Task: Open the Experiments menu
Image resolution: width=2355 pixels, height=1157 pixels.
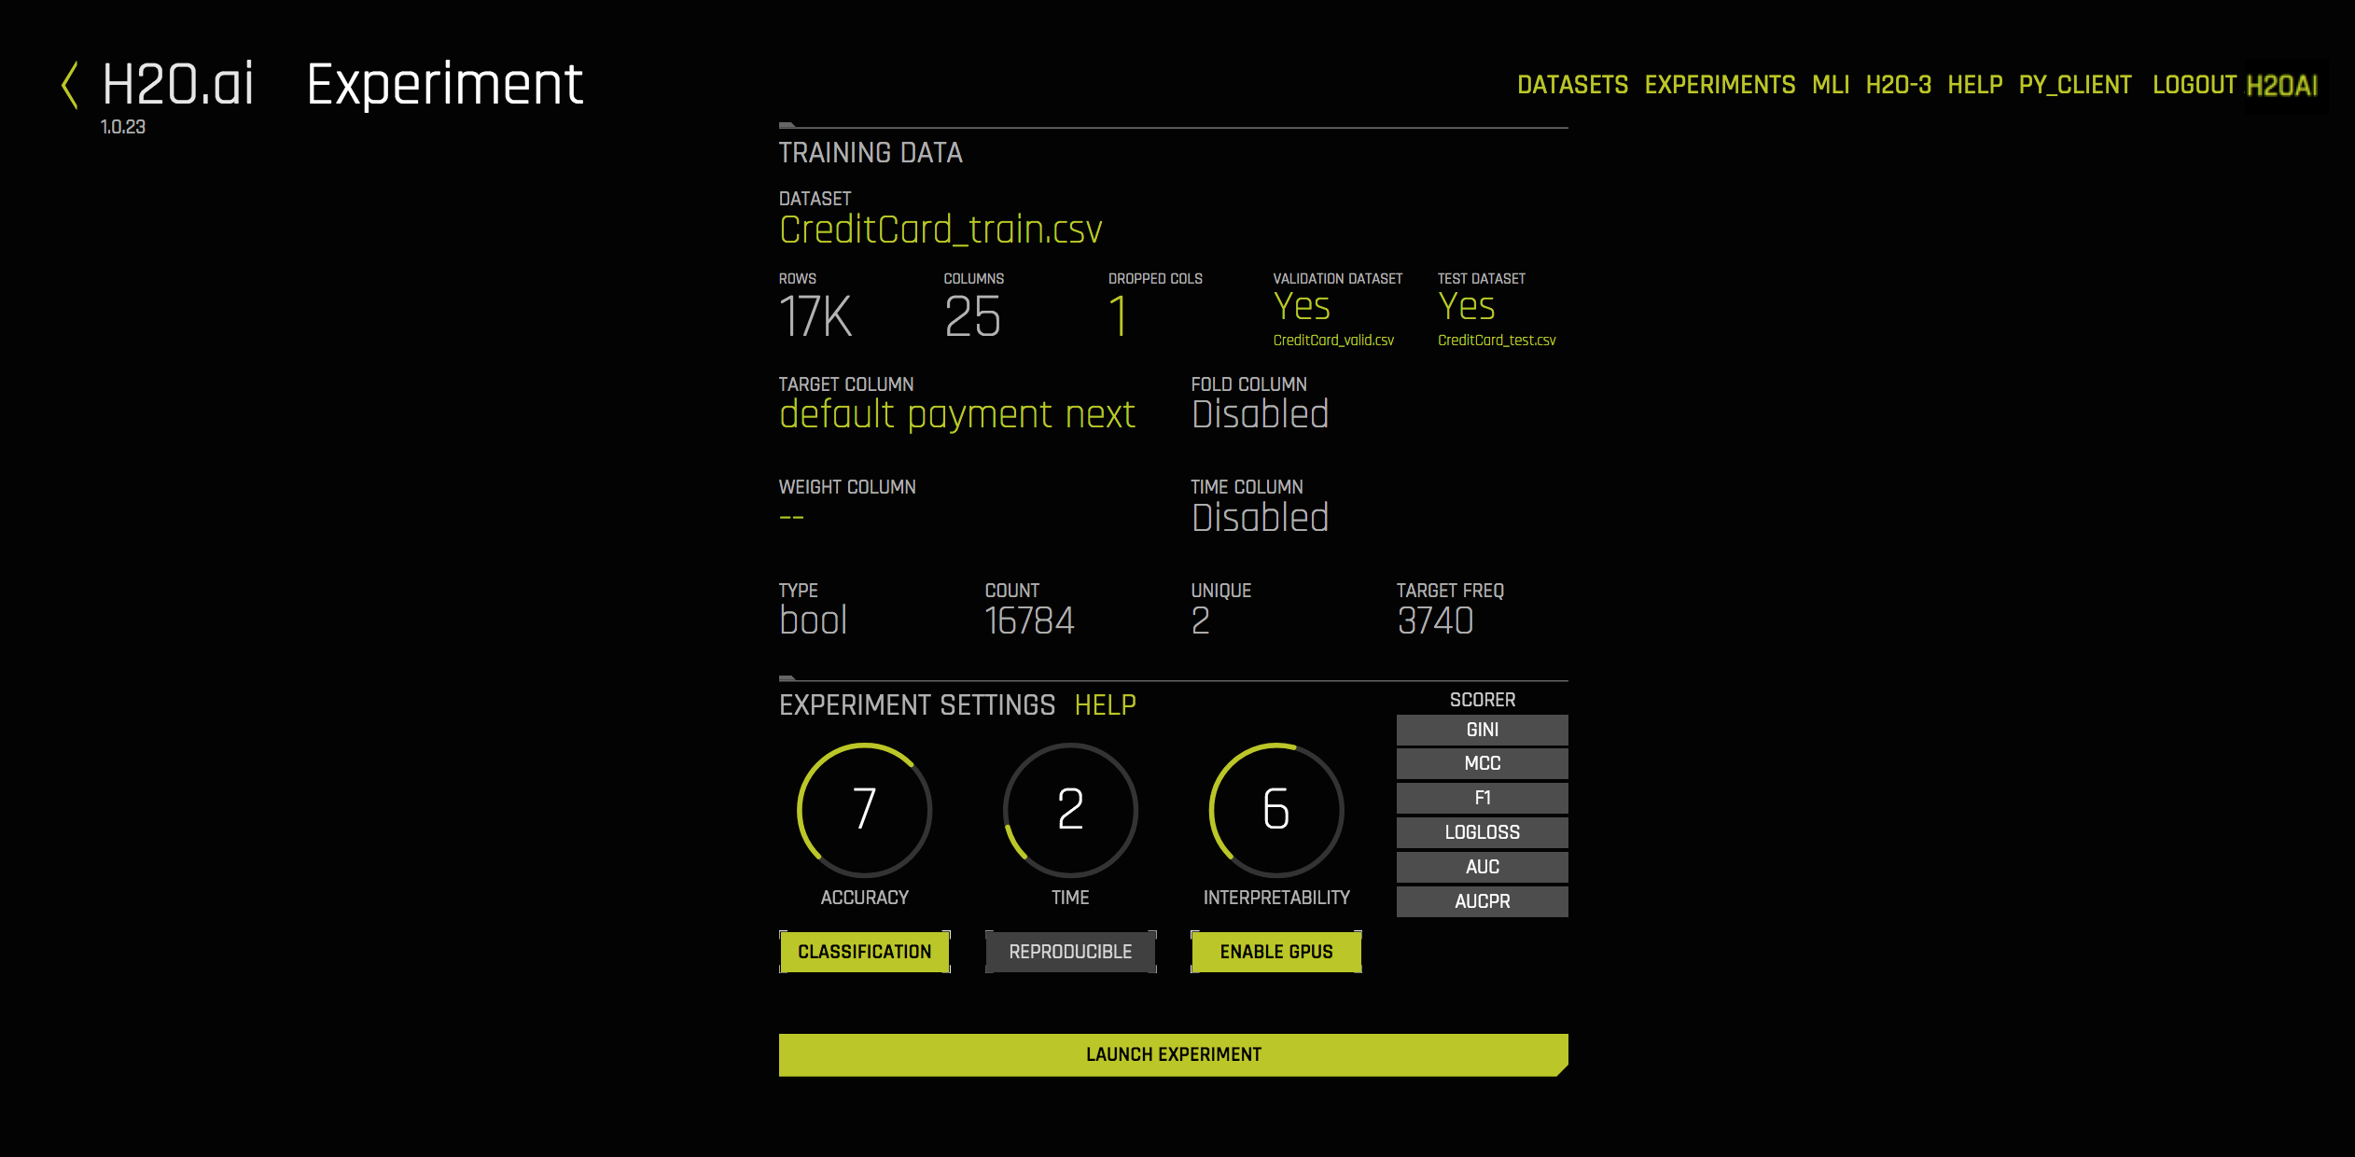Action: tap(1720, 85)
